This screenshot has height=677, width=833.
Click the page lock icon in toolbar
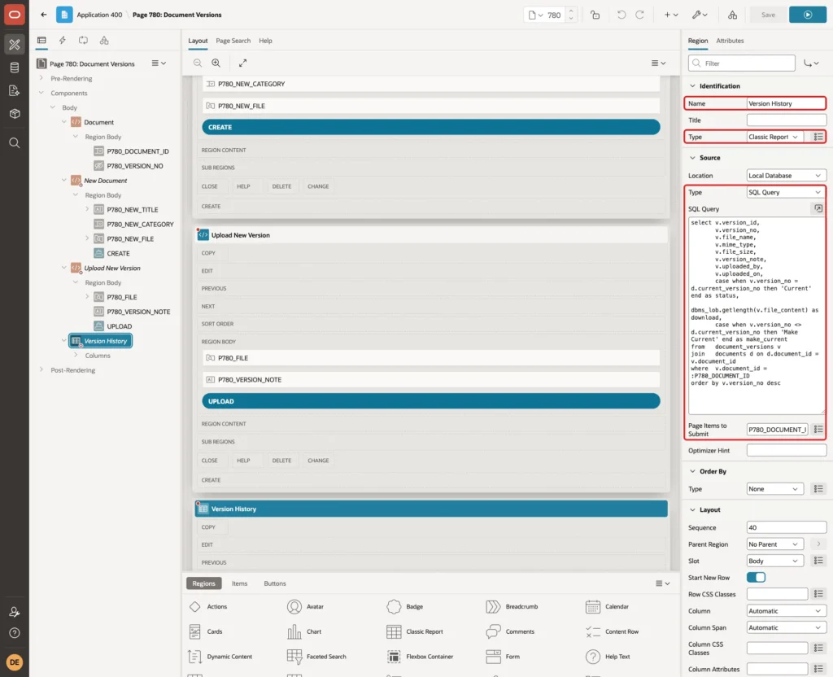[x=595, y=15]
